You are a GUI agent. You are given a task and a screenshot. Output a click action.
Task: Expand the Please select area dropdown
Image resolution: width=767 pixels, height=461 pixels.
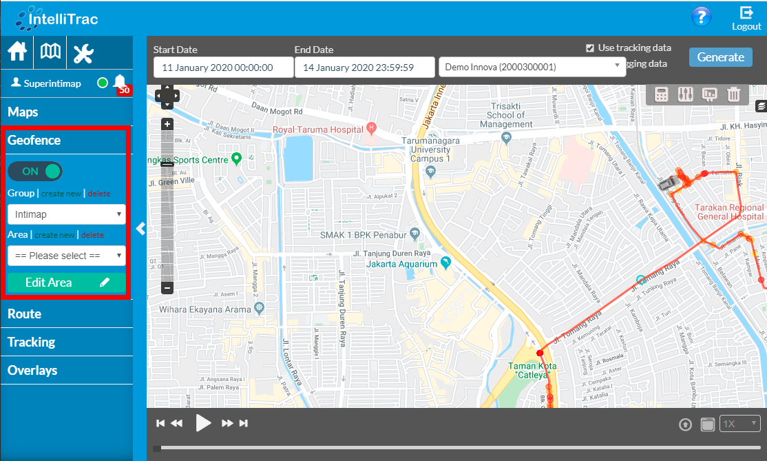coord(66,256)
